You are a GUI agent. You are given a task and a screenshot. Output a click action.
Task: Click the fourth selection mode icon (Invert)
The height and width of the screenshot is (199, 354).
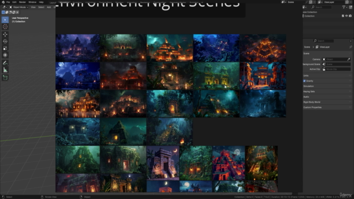click(x=14, y=12)
